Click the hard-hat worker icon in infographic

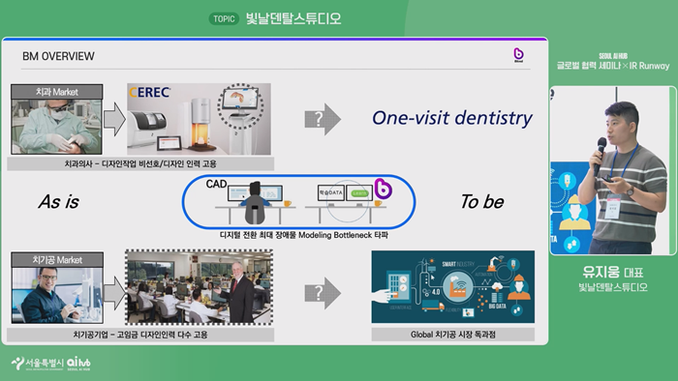tap(519, 287)
